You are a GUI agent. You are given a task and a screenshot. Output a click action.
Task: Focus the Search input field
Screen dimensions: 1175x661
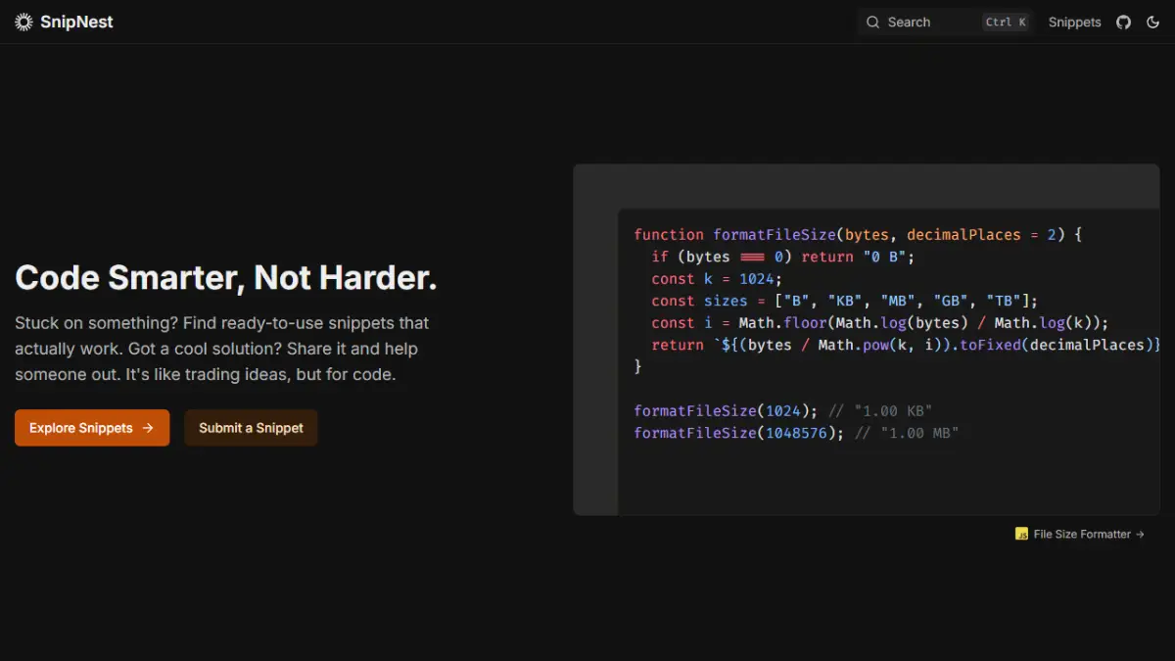point(930,22)
